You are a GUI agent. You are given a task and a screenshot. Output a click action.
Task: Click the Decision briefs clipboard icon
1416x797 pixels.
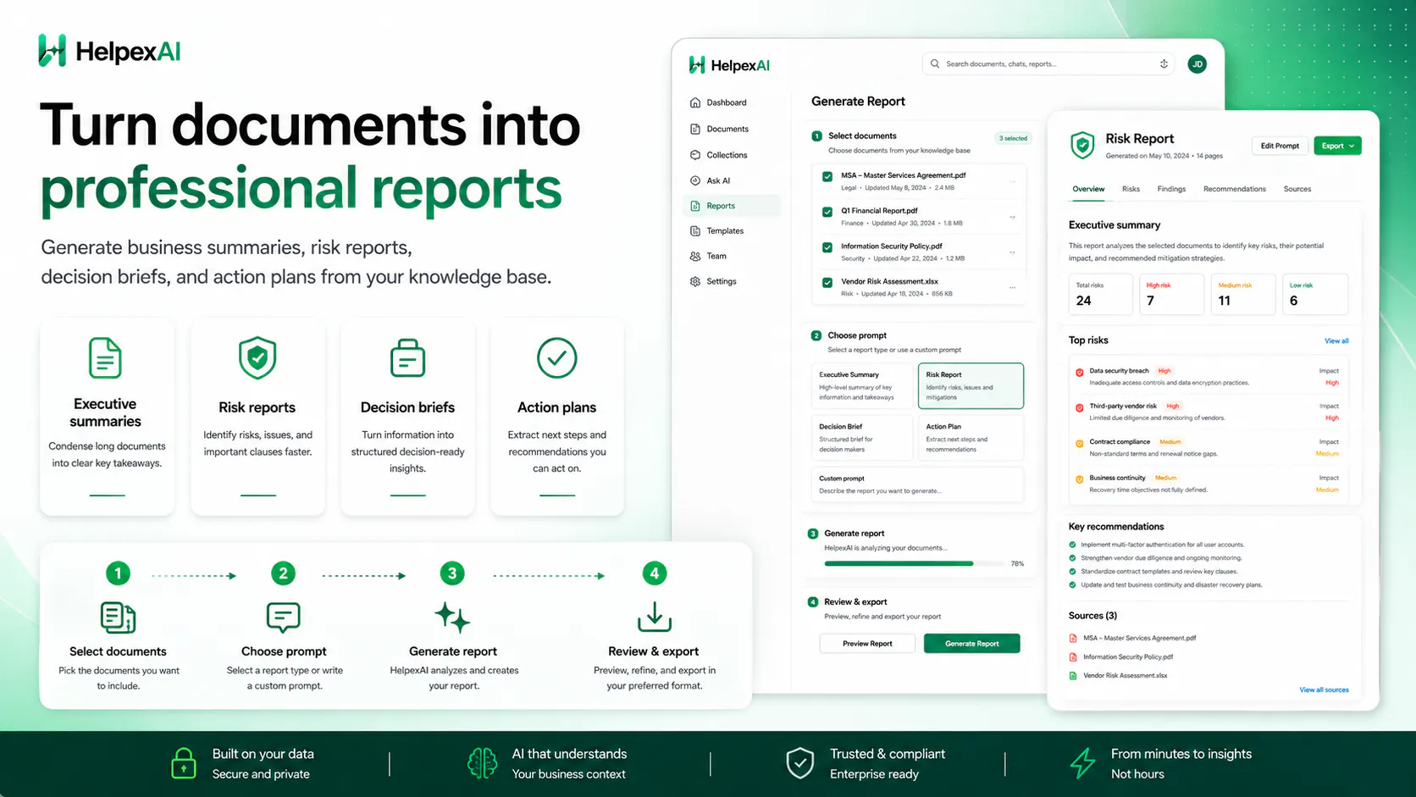tap(407, 357)
